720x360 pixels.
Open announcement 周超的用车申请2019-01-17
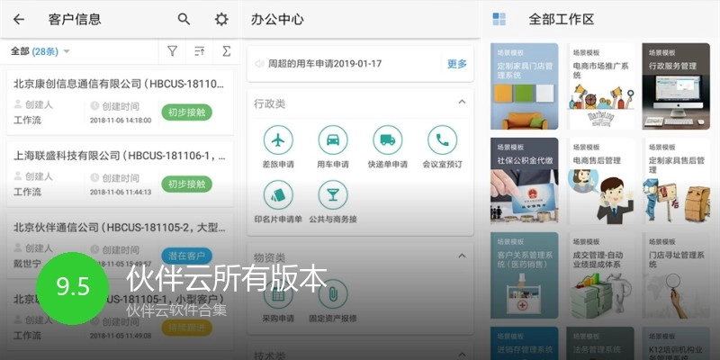pyautogui.click(x=325, y=64)
